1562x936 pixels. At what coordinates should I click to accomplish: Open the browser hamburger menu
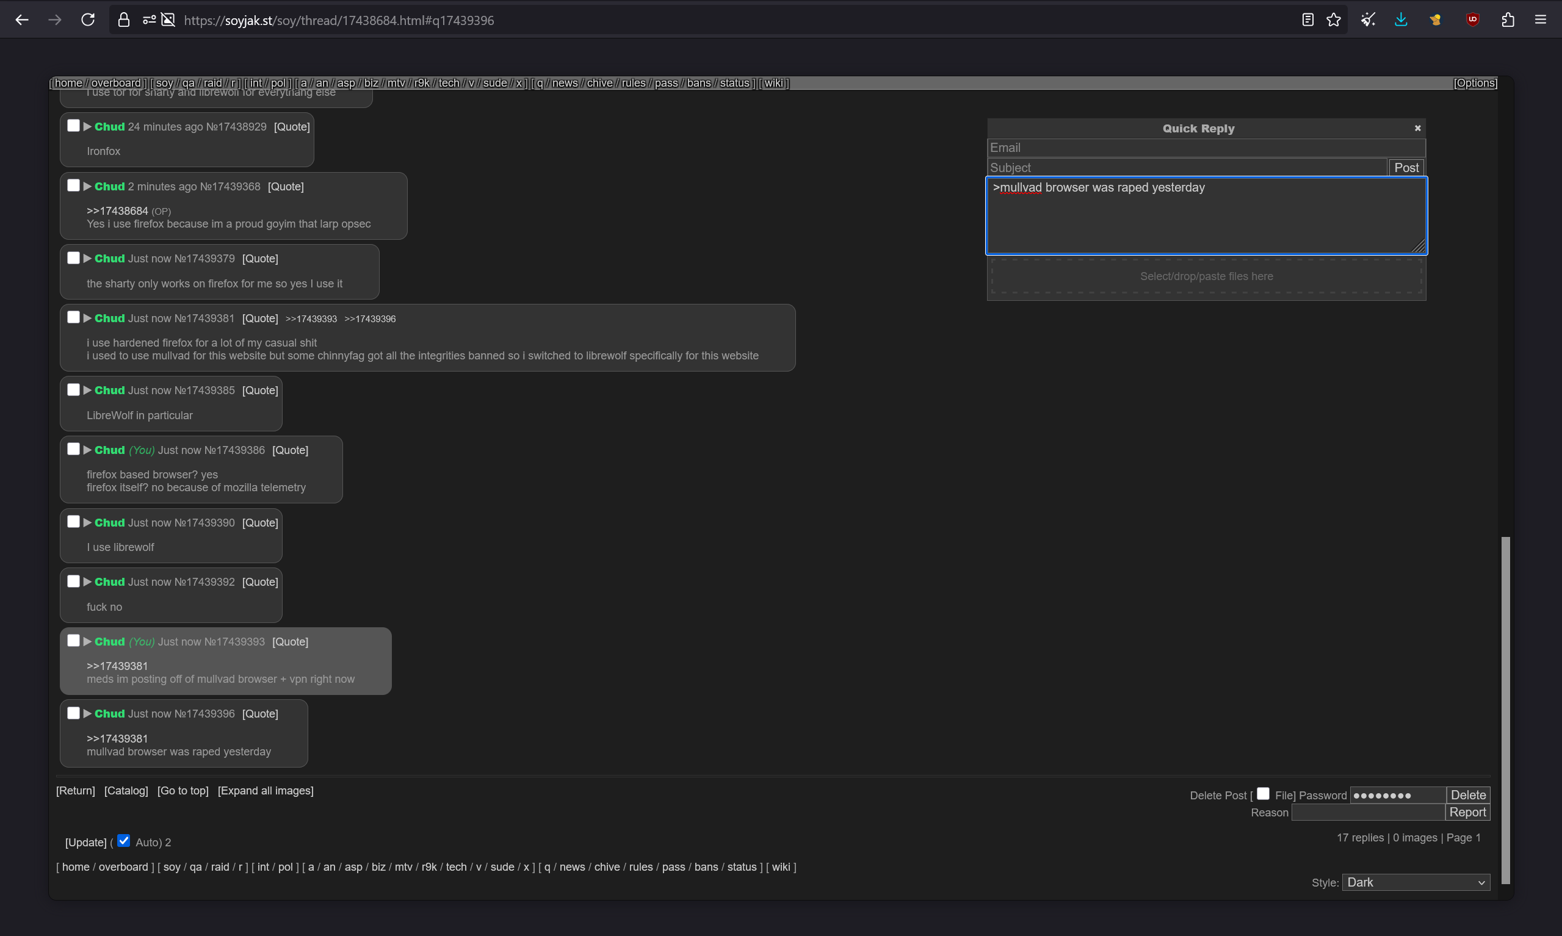[1541, 20]
